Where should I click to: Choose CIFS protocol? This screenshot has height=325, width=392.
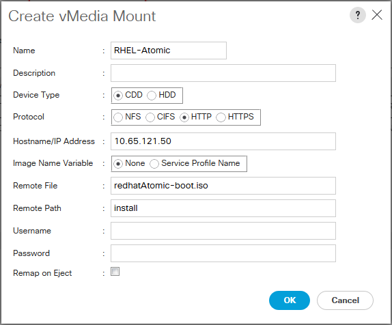coord(150,117)
